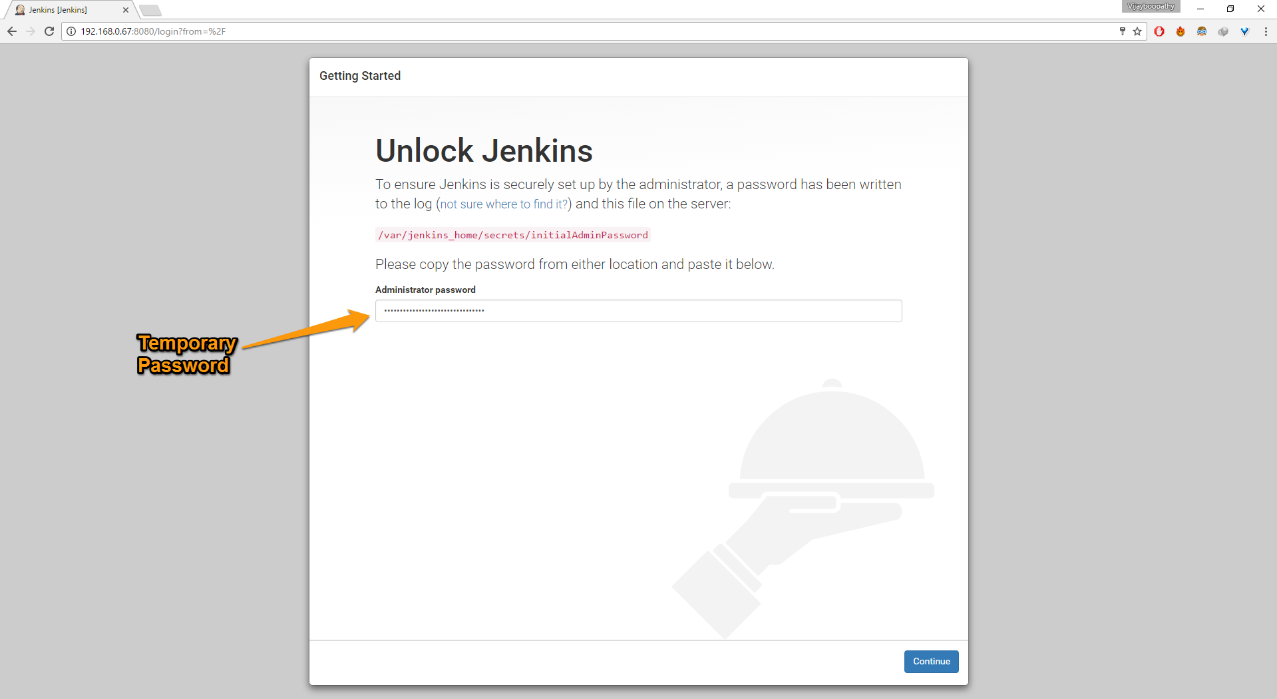Click the browser back arrow
Image resolution: width=1277 pixels, height=699 pixels.
[x=12, y=31]
